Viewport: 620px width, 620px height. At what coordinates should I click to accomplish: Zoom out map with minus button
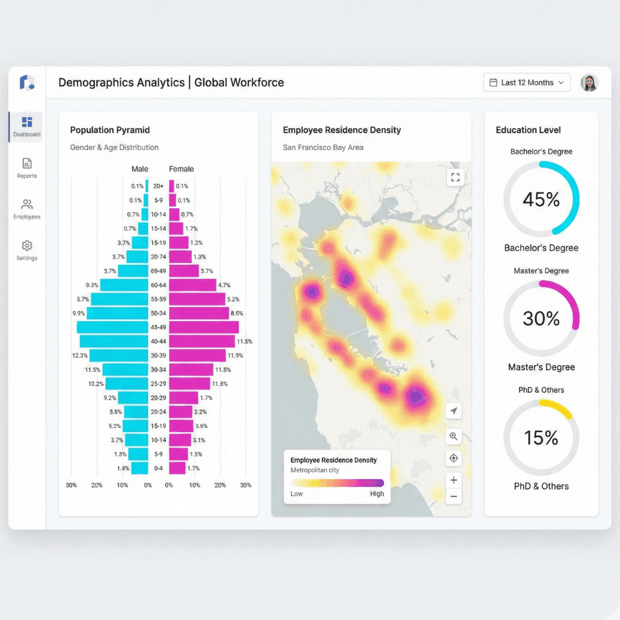tap(454, 496)
